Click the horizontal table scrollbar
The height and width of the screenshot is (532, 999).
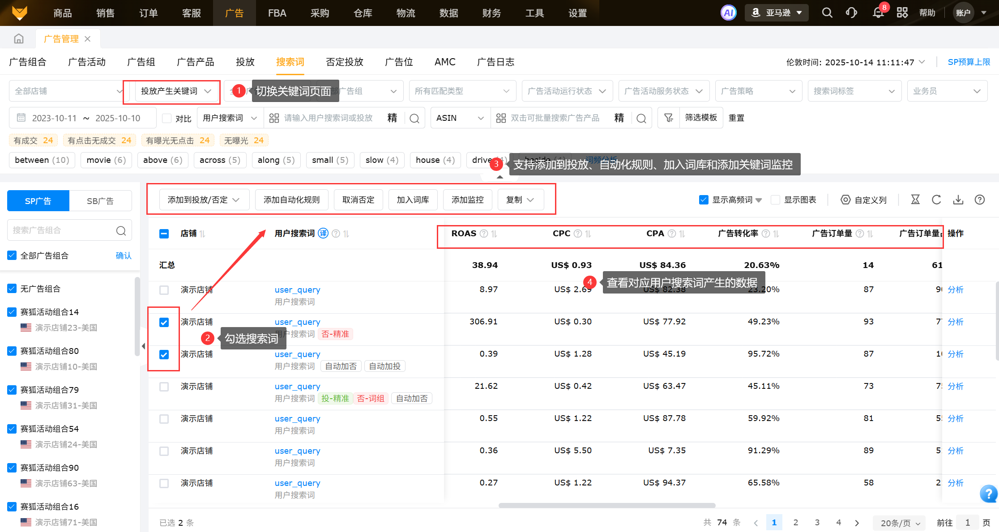click(x=606, y=506)
